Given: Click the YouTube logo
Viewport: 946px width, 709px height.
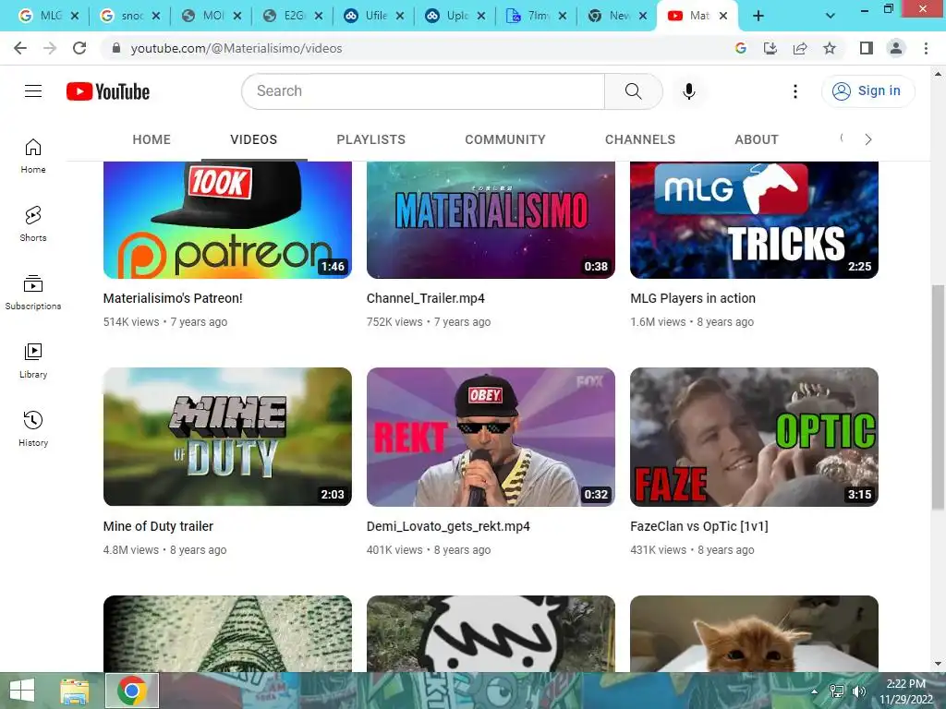Looking at the screenshot, I should pos(108,91).
